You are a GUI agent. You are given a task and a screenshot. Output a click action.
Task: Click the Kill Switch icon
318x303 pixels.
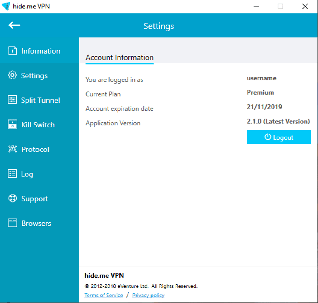12,125
